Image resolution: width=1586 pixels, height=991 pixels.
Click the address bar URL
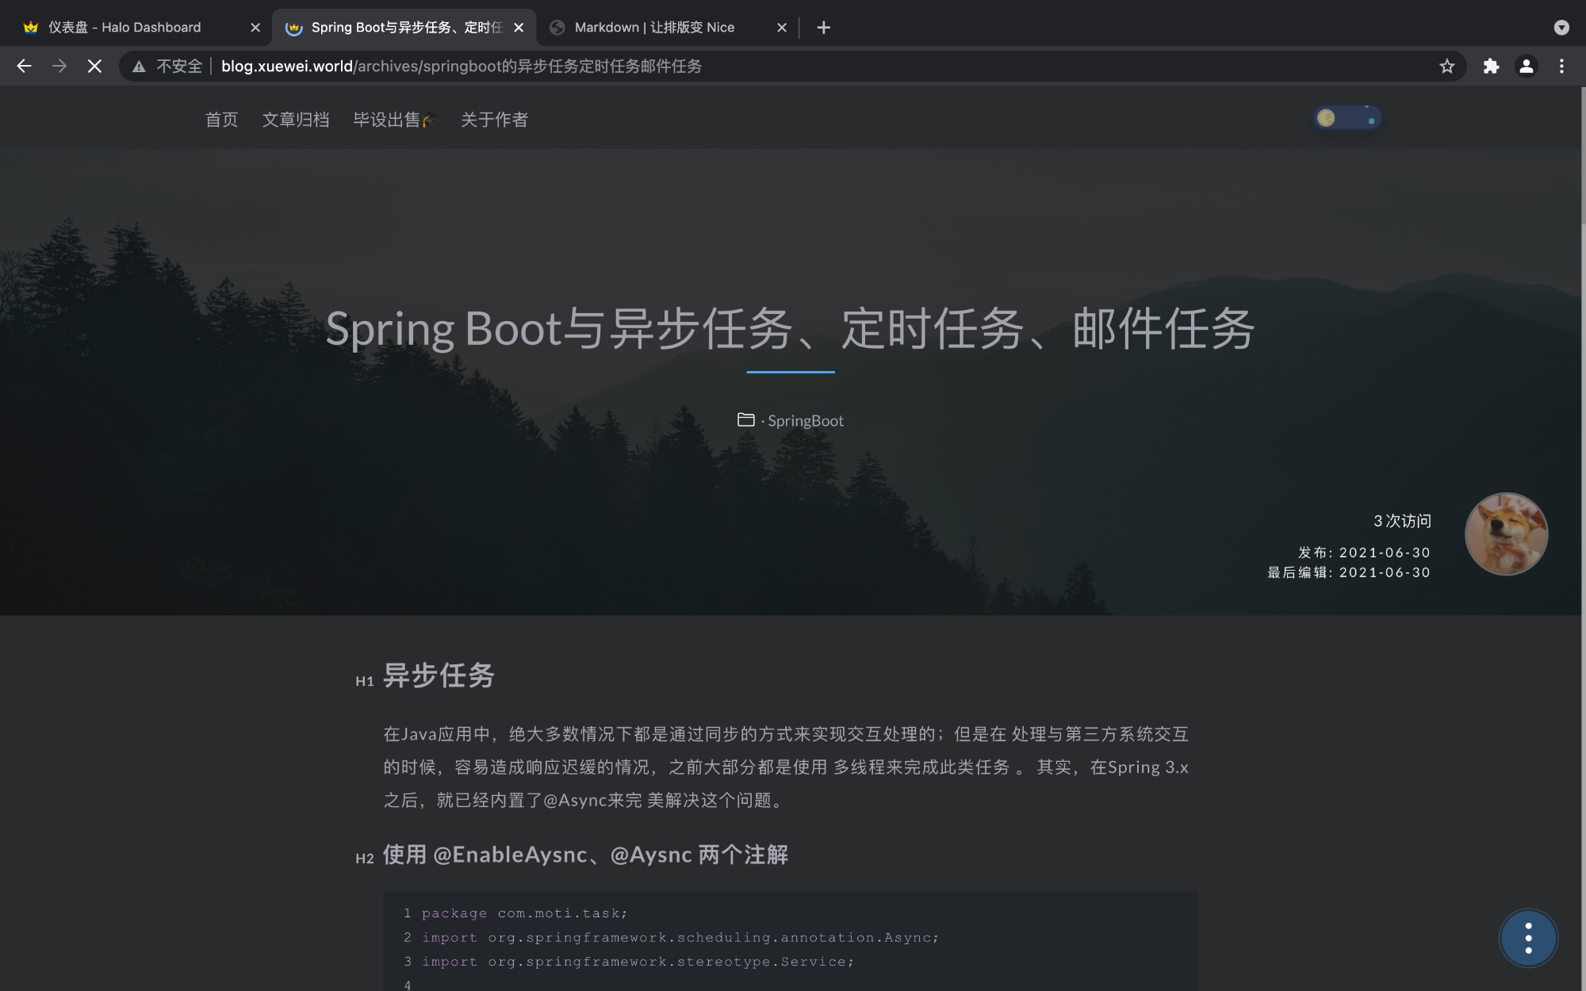click(x=462, y=67)
